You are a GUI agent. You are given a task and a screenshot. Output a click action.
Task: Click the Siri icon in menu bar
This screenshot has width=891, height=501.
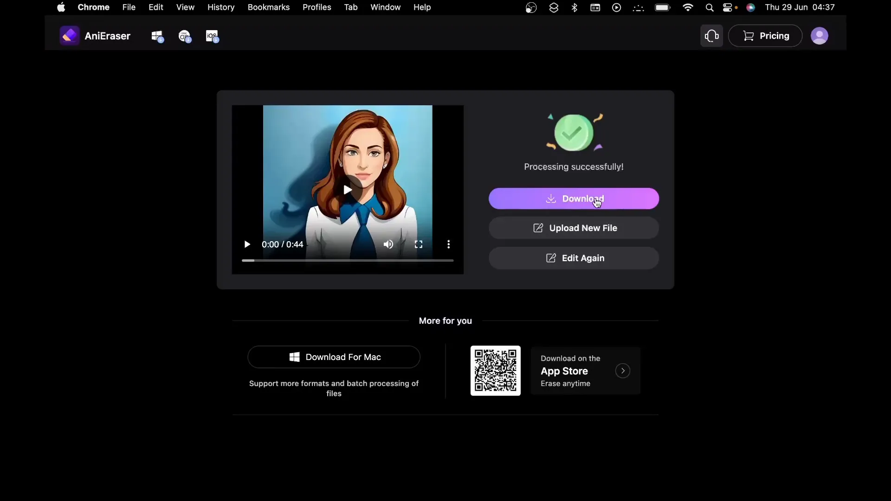coord(750,7)
